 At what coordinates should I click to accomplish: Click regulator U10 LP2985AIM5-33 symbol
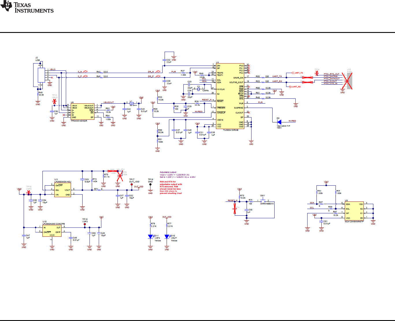click(x=52, y=230)
